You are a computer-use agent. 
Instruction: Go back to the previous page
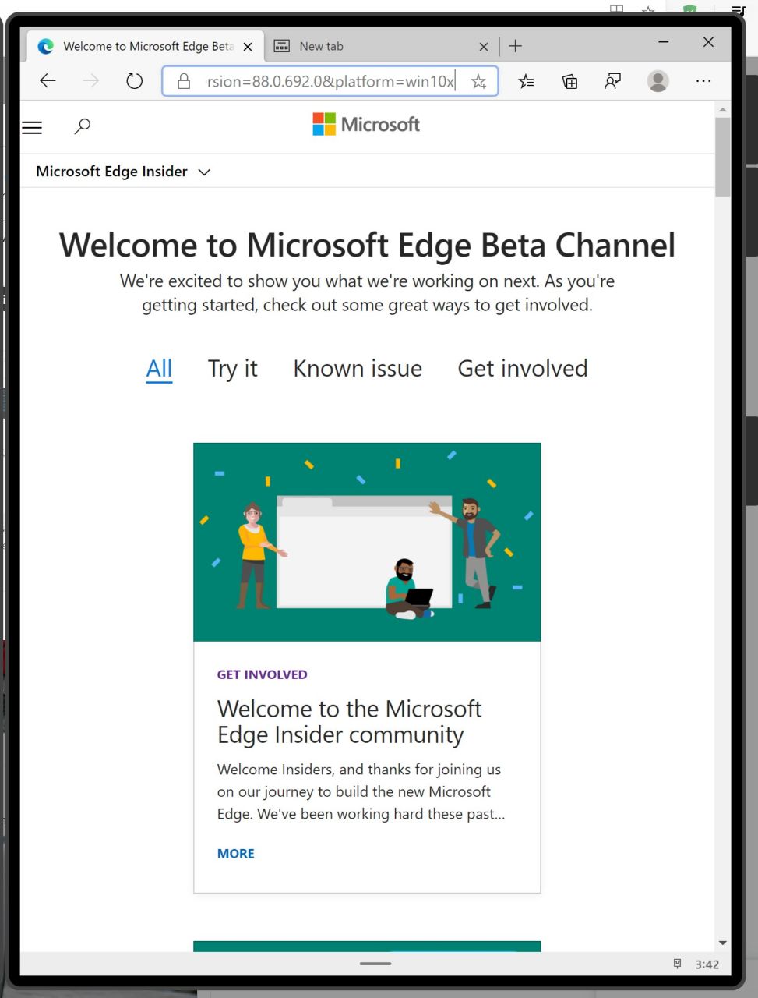(x=48, y=81)
